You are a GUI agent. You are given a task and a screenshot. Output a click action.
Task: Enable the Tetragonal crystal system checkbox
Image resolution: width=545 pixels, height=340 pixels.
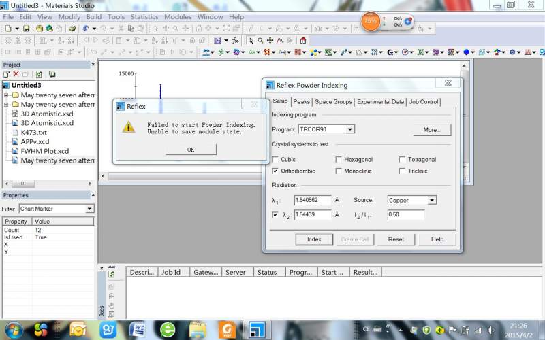402,159
